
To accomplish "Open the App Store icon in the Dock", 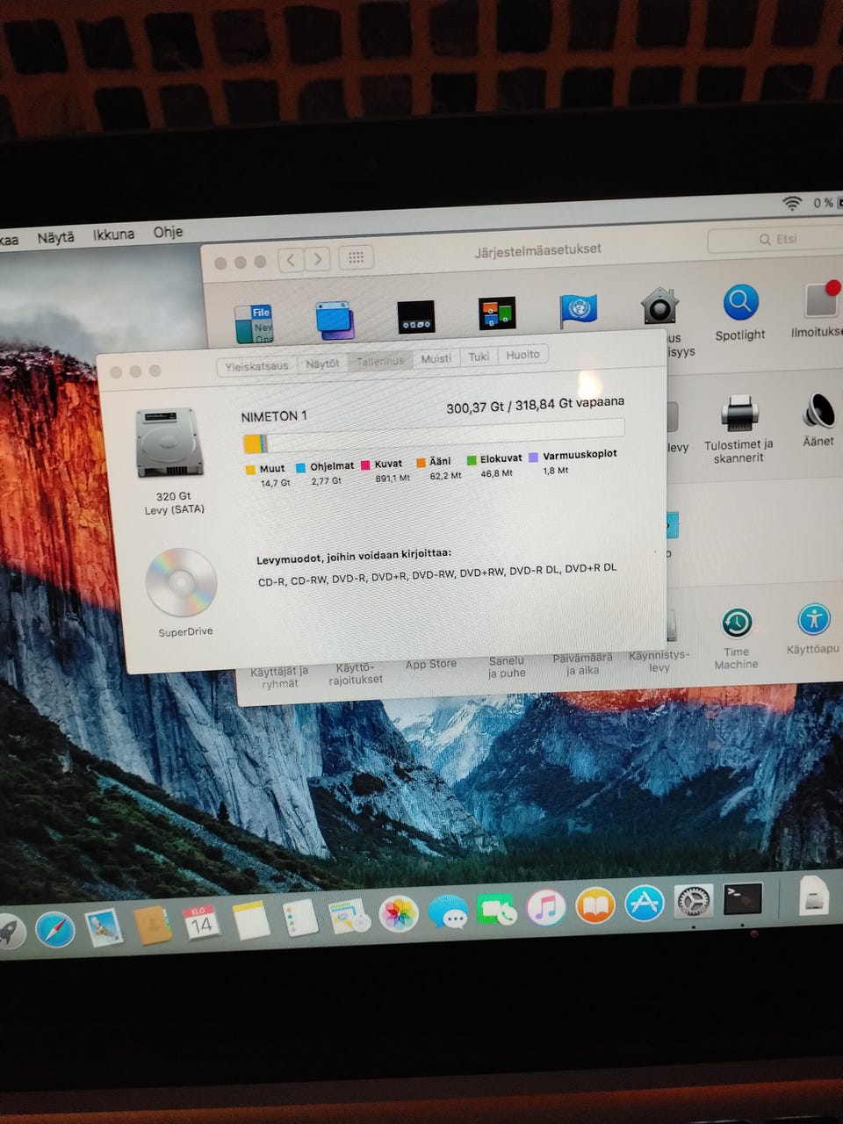I will 644,903.
